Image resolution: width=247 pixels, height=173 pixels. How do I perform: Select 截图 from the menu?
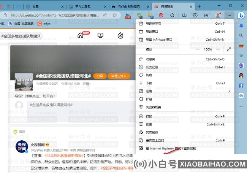[185, 124]
